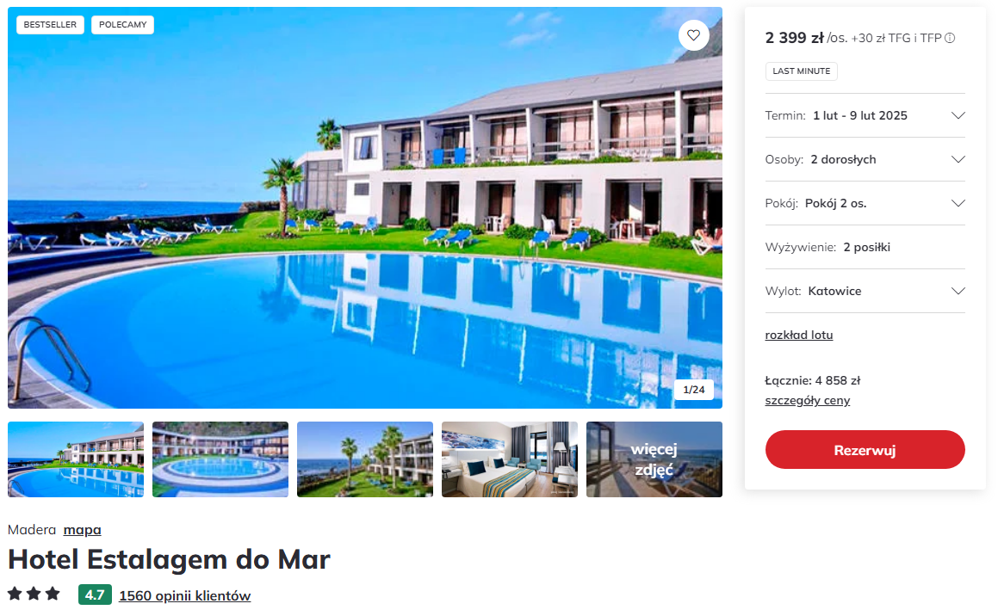
Task: Change Wylot Katowice departure selection
Action: (865, 291)
